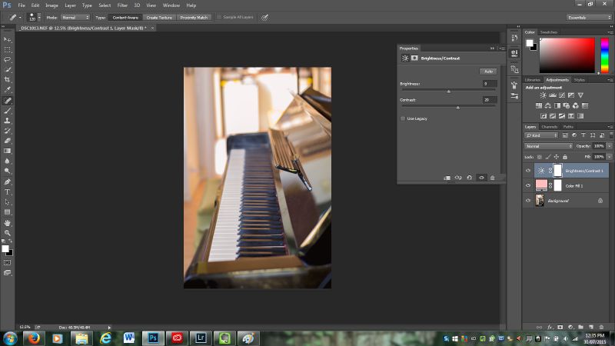This screenshot has height=346, width=615.
Task: Select the Move tool
Action: (x=8, y=40)
